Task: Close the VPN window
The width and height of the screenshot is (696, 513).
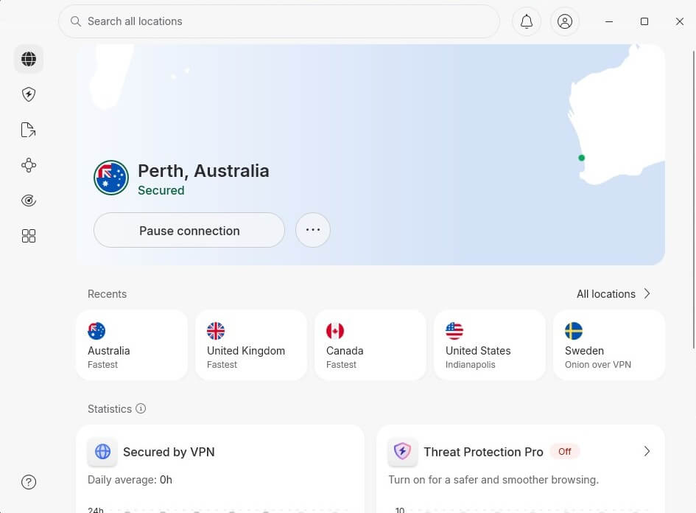Action: pyautogui.click(x=680, y=21)
